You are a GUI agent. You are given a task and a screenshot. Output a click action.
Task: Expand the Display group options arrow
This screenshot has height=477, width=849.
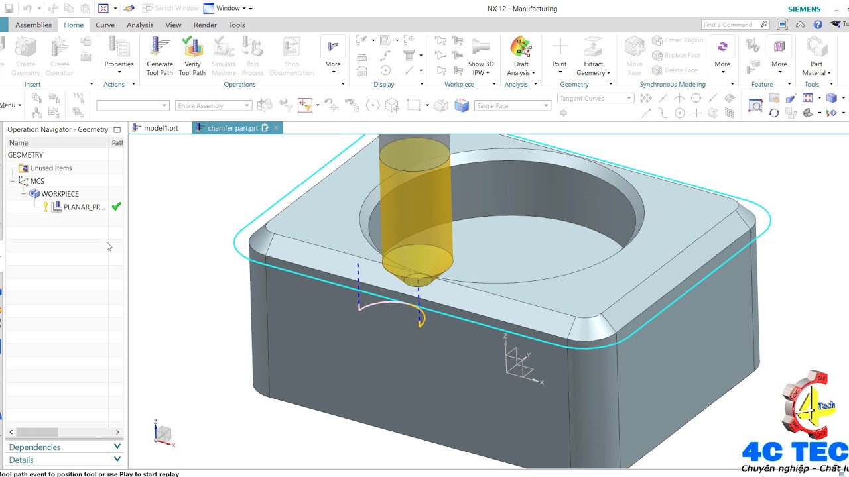pyautogui.click(x=422, y=84)
